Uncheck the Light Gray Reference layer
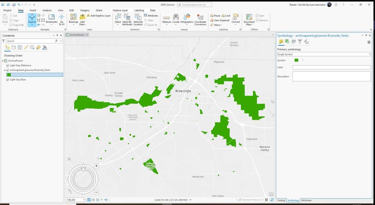The height and width of the screenshot is (205, 375). pos(8,66)
